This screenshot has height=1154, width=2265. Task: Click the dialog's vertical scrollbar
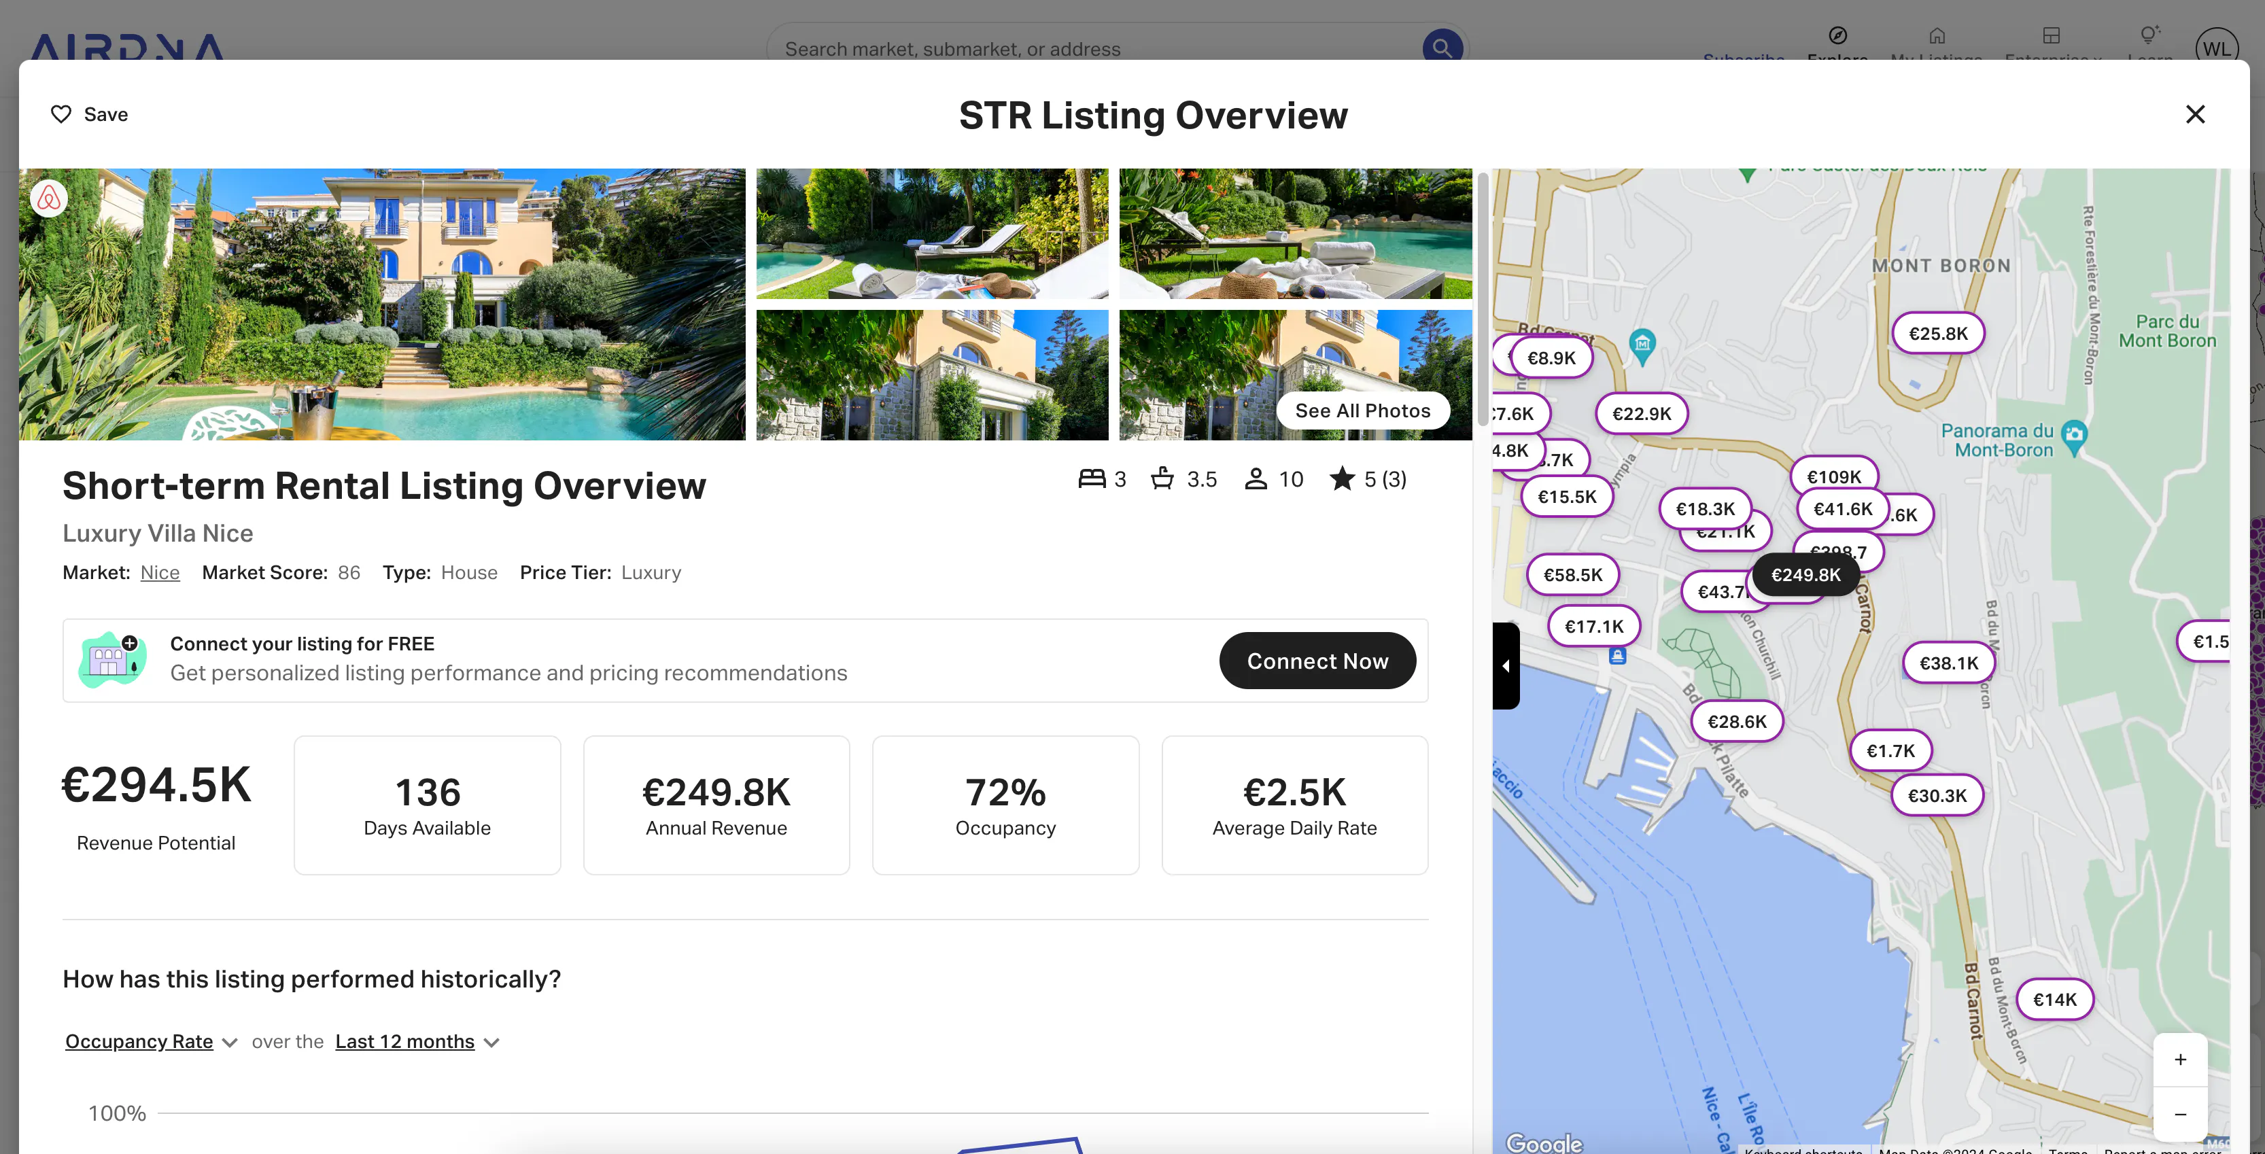point(1483,299)
